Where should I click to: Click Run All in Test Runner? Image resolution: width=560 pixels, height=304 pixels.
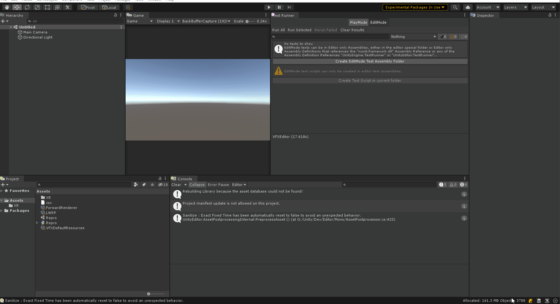[x=278, y=30]
